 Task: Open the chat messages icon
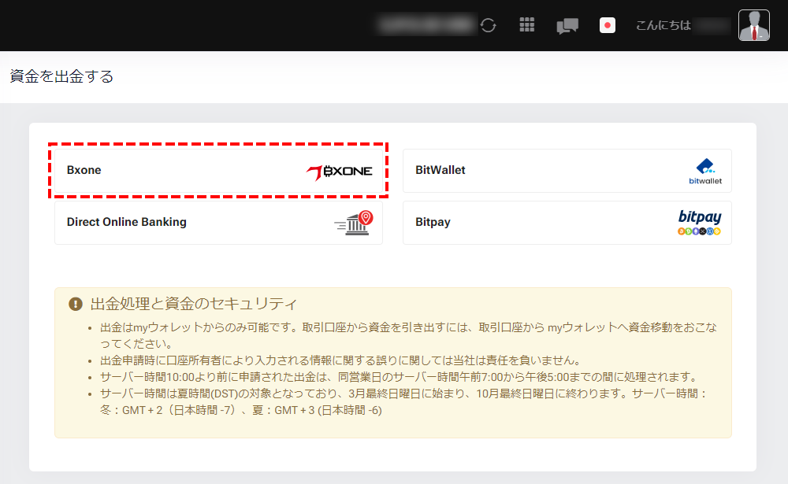pos(567,26)
